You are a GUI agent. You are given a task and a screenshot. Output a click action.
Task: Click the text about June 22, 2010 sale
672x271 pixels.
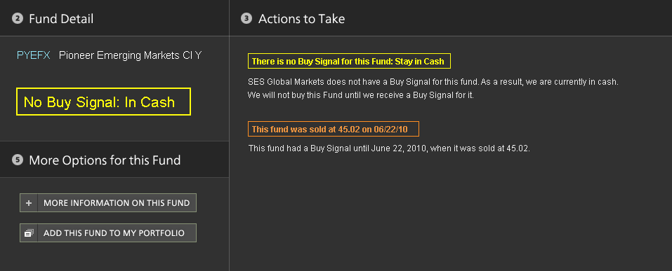pos(389,148)
